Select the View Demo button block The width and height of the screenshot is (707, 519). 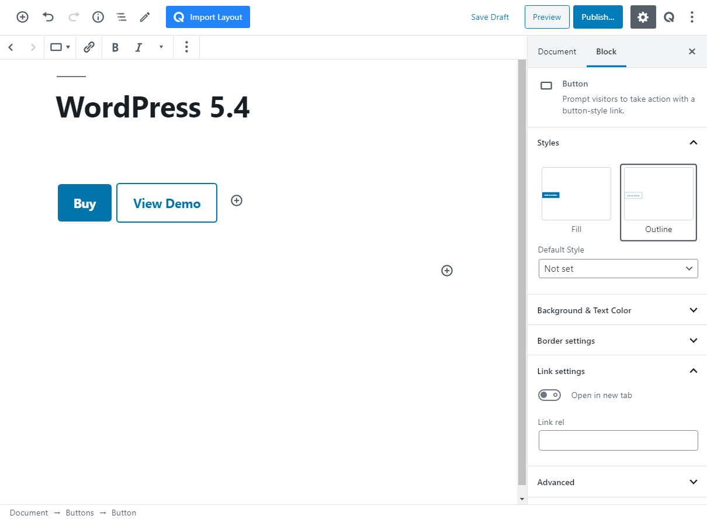167,203
